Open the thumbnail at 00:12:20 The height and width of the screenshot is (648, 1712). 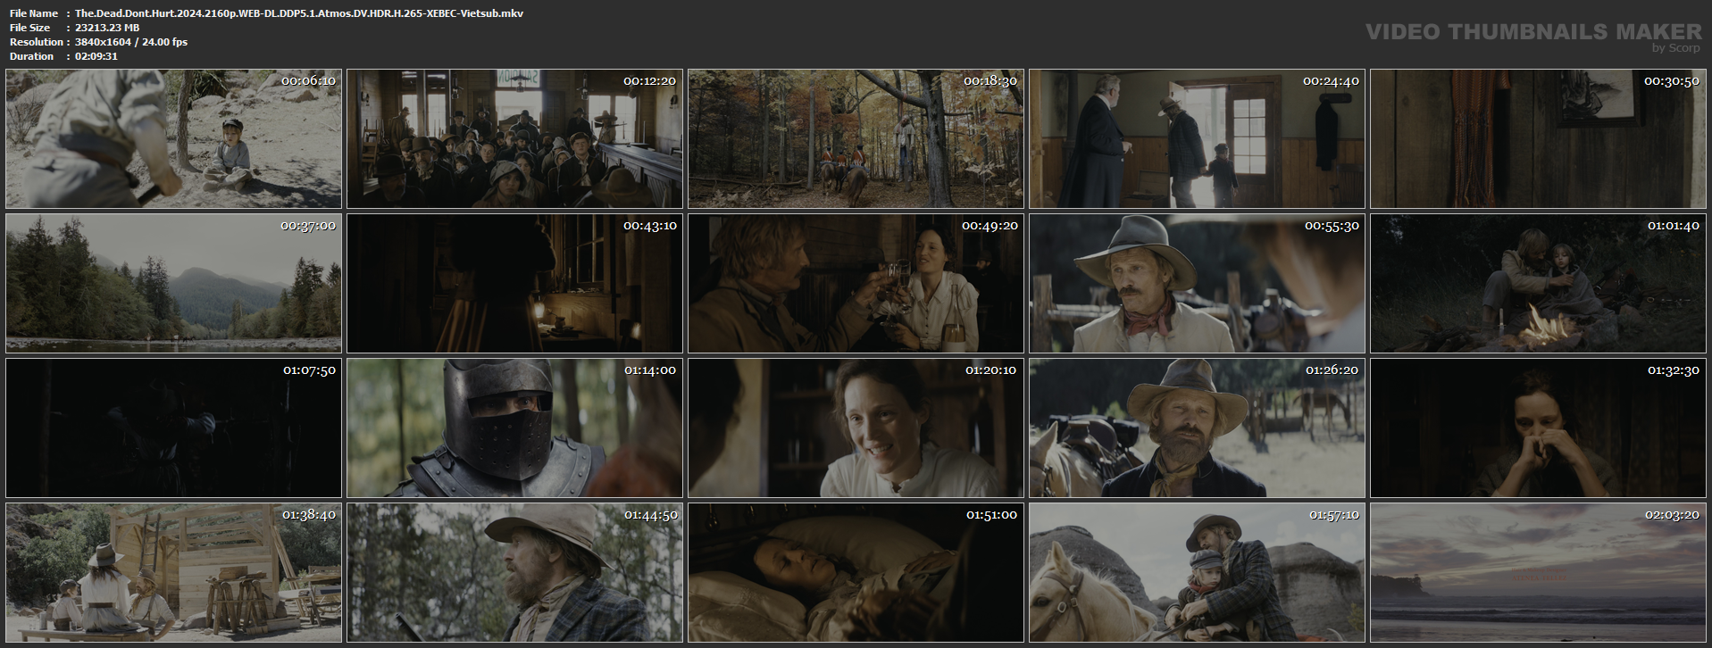point(514,138)
